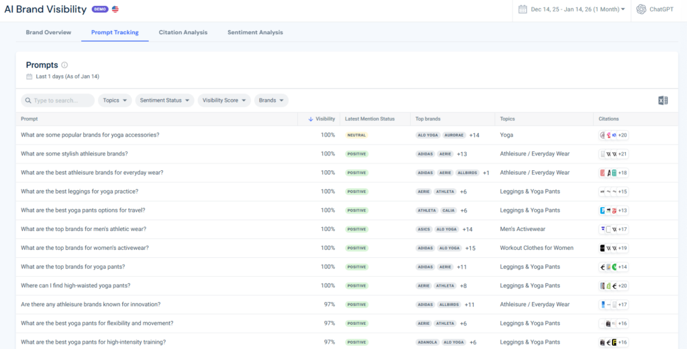Click the calendar icon in date range
The width and height of the screenshot is (687, 349).
(x=523, y=9)
